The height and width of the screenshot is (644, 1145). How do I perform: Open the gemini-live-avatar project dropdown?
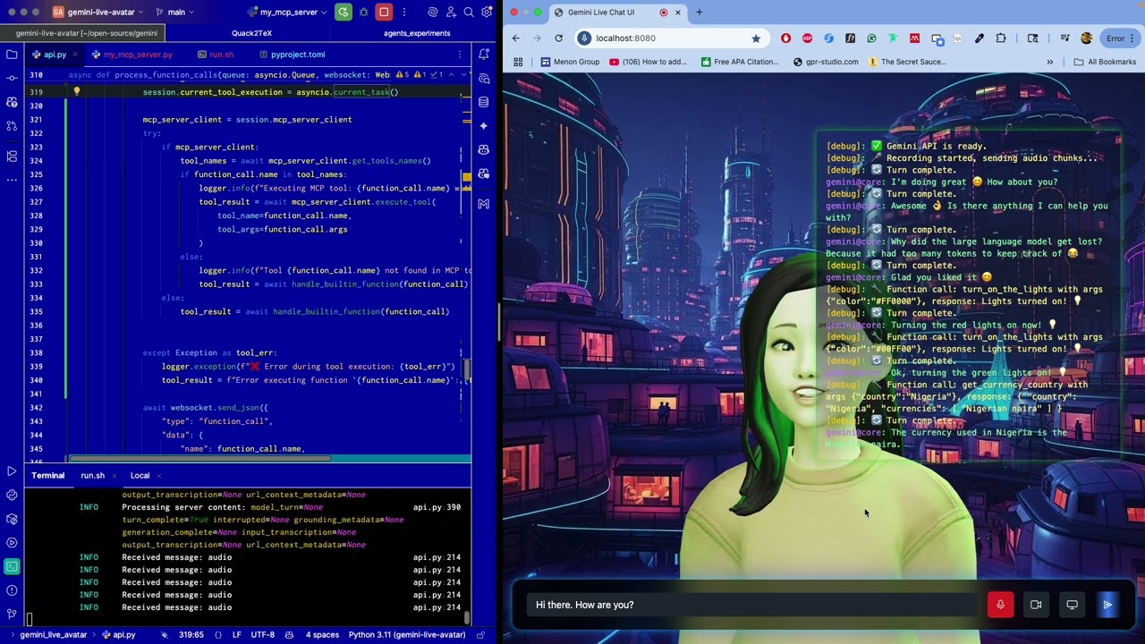click(97, 12)
